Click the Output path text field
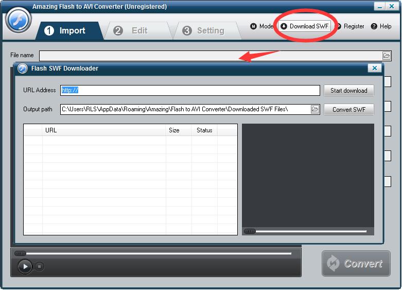Viewport: 402px width, 290px height. (184, 109)
